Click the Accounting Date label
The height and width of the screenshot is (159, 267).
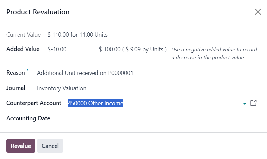(28, 118)
